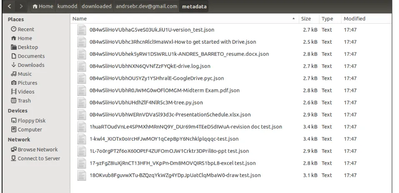Click file icon of Midterm Exam.pdf.json
Viewport: 399px width, 193px height.
click(x=82, y=91)
